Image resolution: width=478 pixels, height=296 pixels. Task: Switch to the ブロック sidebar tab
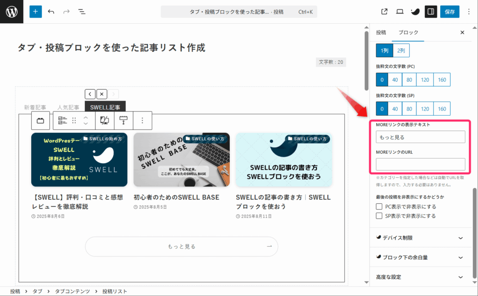pyautogui.click(x=408, y=32)
